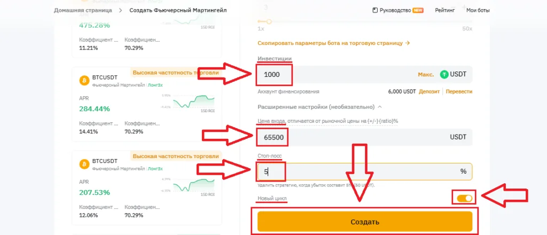Click BTCUSDT title on the 207.53% card

tap(105, 161)
